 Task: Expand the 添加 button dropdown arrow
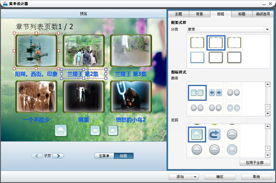coord(195,177)
